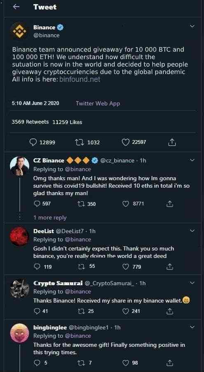Screen dimensions: 204x372
Task: Expand options chevron on CZ Binance reply
Action: pyautogui.click(x=192, y=160)
